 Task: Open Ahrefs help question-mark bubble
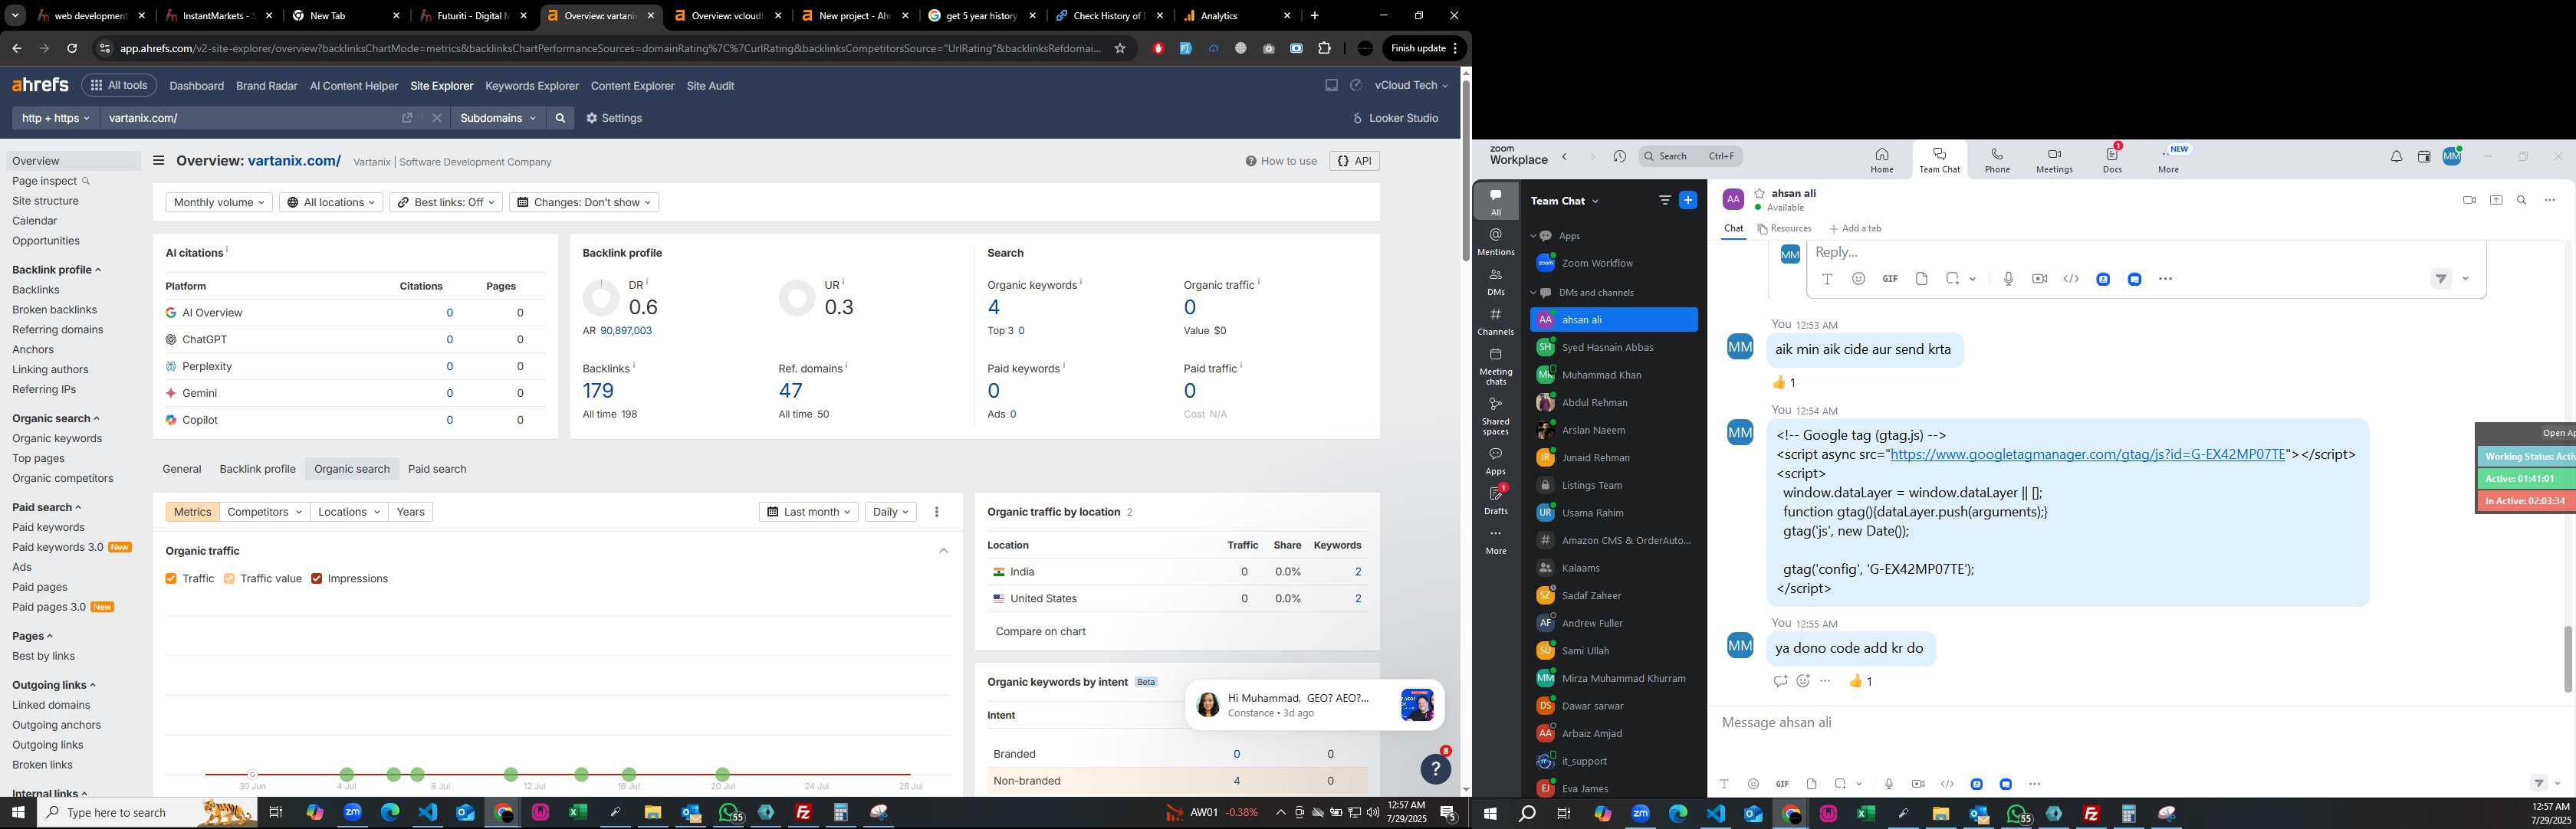(1435, 768)
